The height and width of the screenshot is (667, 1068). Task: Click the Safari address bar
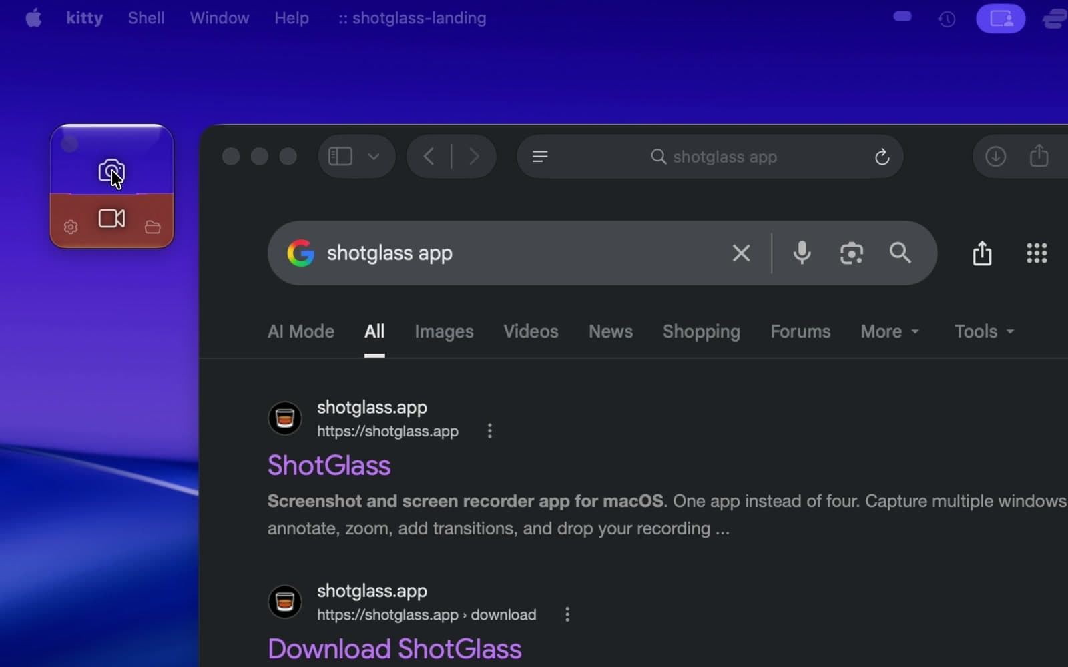(x=710, y=157)
